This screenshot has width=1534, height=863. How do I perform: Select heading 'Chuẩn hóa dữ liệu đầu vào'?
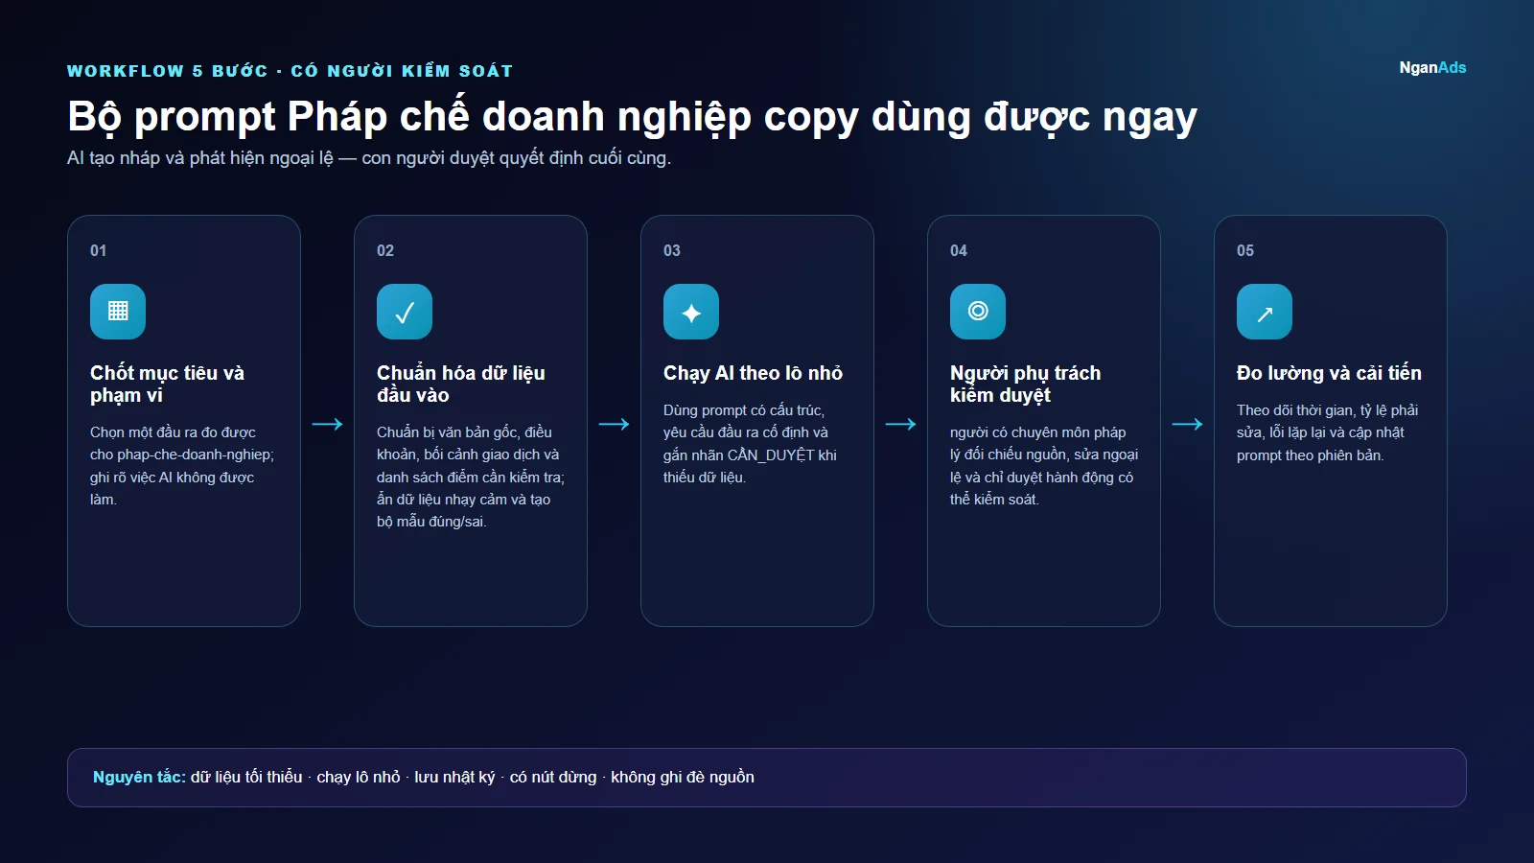point(460,384)
